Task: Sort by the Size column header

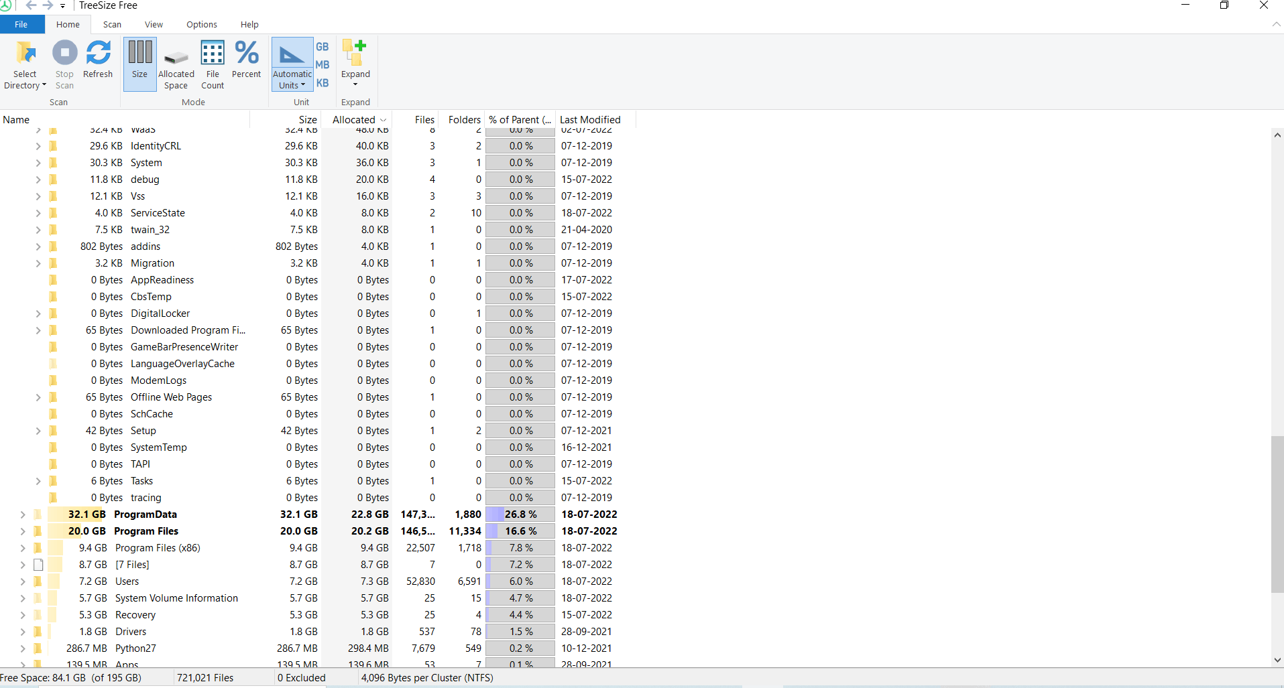Action: coord(286,120)
